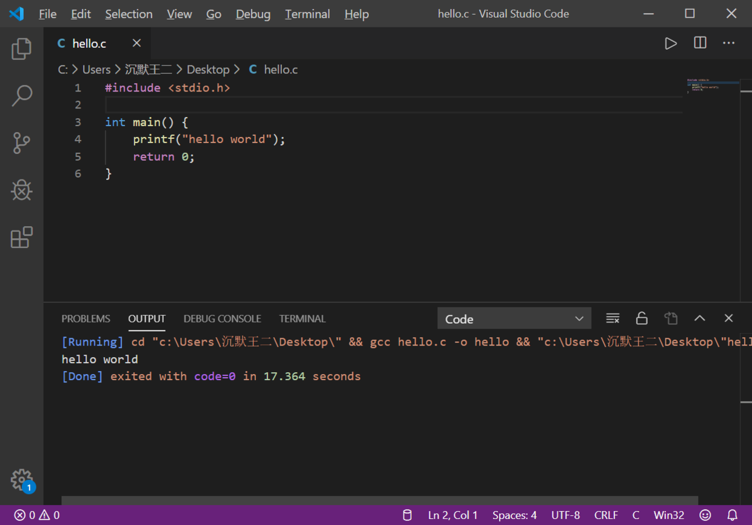Image resolution: width=752 pixels, height=525 pixels.
Task: Open the Source Control view
Action: pos(22,143)
